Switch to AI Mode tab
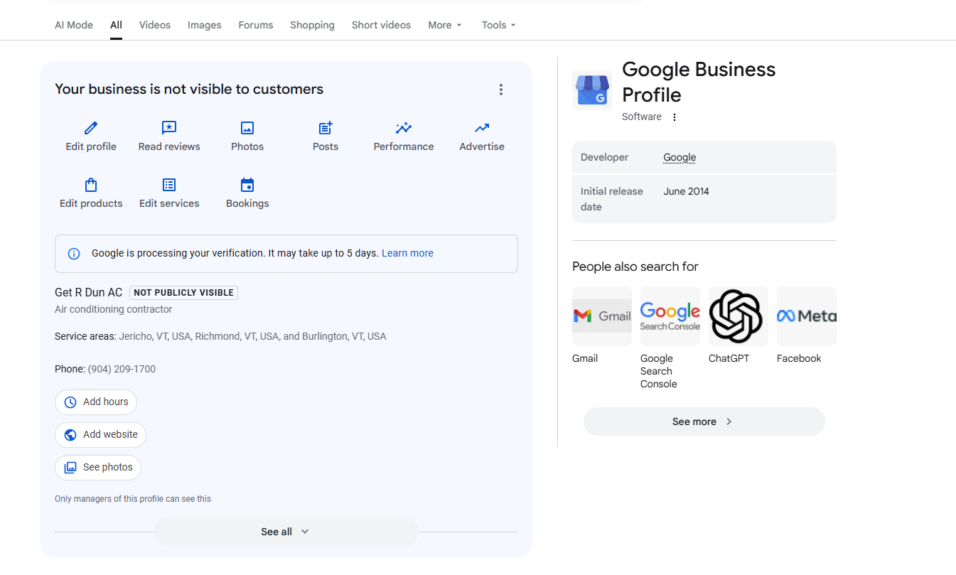The image size is (956, 575). (74, 25)
